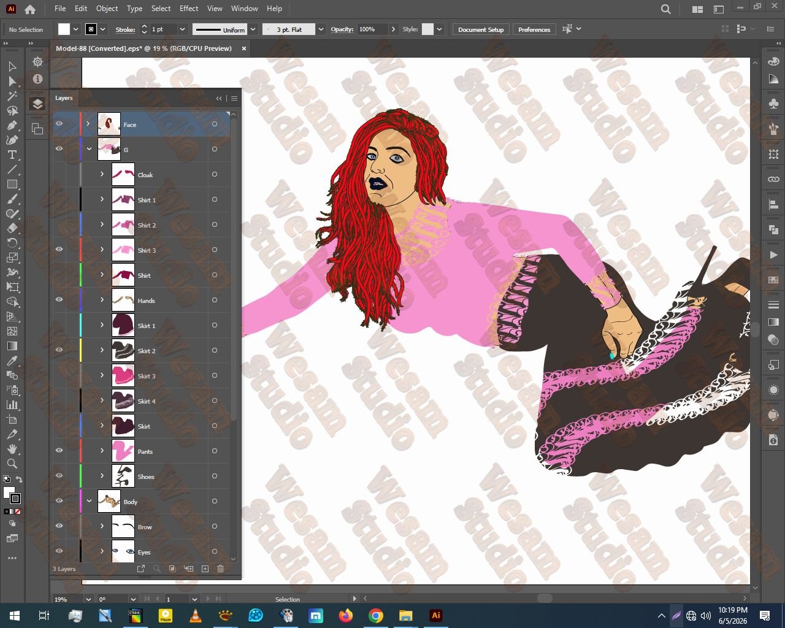Viewport: 785px width, 628px height.
Task: Select the Gradient tool
Action: click(12, 346)
